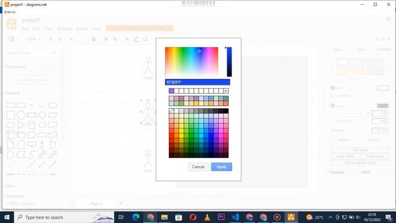
Task: Open the Extras menu
Action: point(82,28)
